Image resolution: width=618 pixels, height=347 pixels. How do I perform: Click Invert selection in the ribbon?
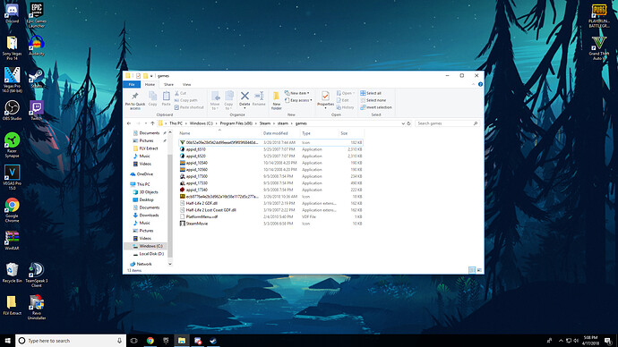376,107
